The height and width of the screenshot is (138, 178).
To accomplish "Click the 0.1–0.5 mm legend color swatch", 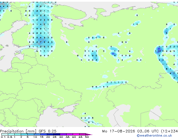I will [5, 134].
